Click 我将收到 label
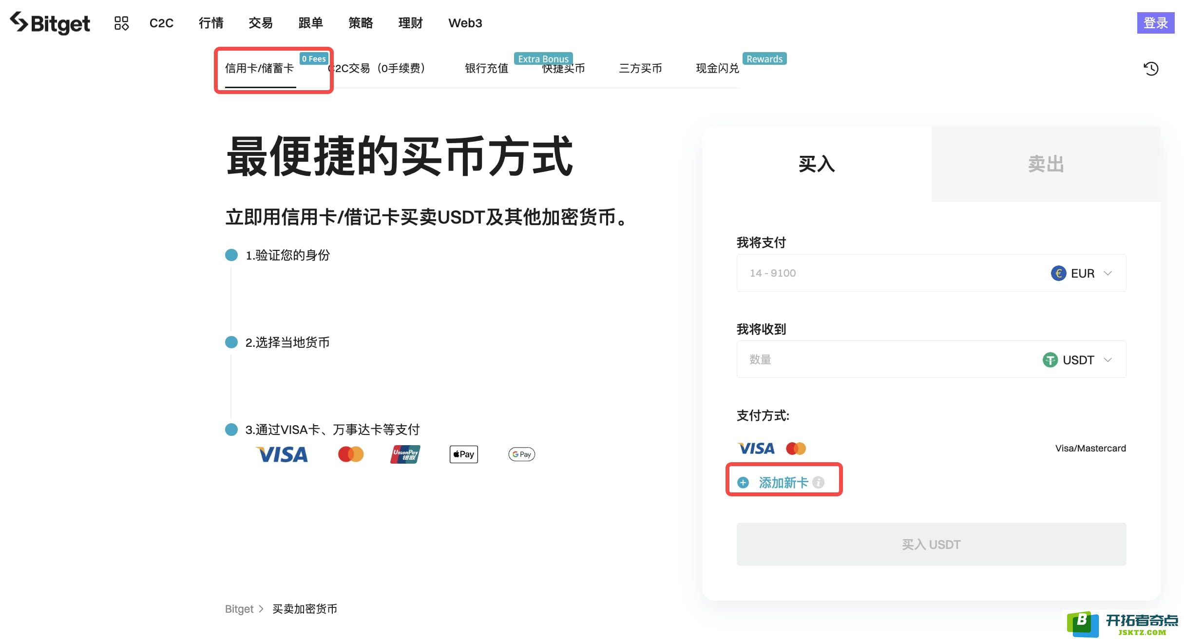 point(761,329)
